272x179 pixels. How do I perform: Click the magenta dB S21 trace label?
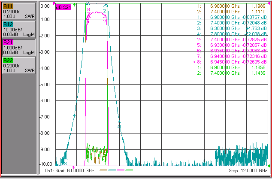(x=63, y=7)
